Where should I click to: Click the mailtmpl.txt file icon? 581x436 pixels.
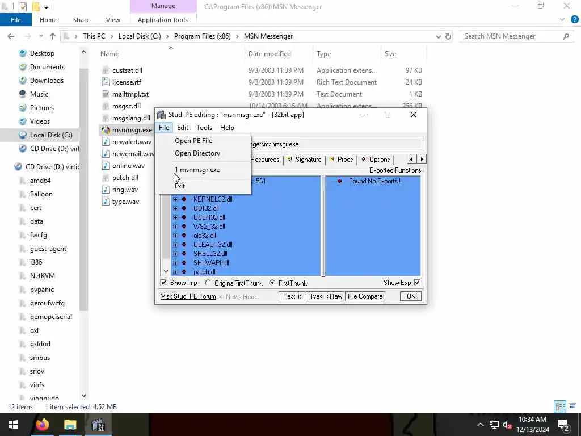(106, 94)
